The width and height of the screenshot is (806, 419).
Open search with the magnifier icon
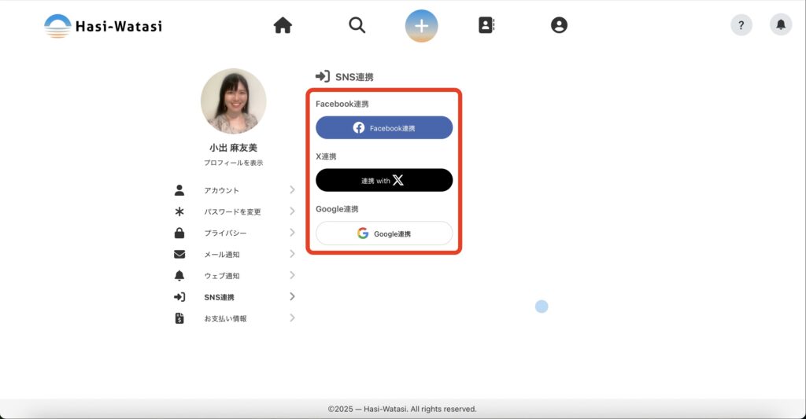(x=357, y=26)
